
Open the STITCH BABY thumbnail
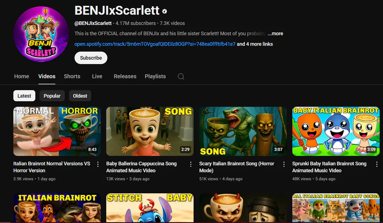pos(150,208)
